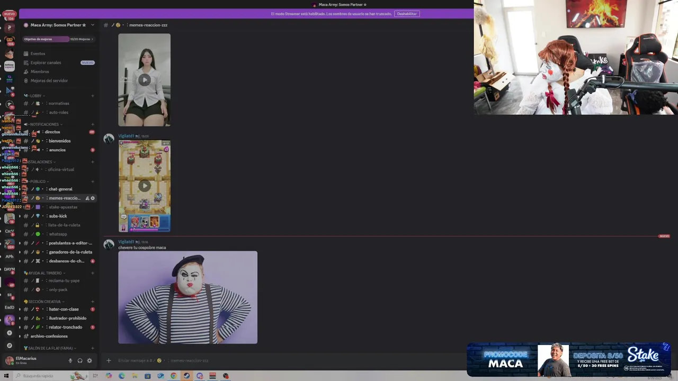Open attachment plus button in message bar

pyautogui.click(x=109, y=360)
